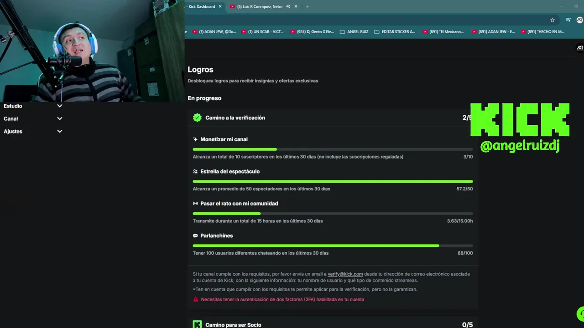Expand the Estudio sidebar section
The width and height of the screenshot is (584, 328).
coord(33,106)
